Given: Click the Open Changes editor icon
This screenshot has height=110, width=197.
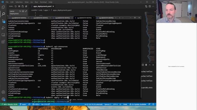Looking at the screenshot, I should [146, 6].
